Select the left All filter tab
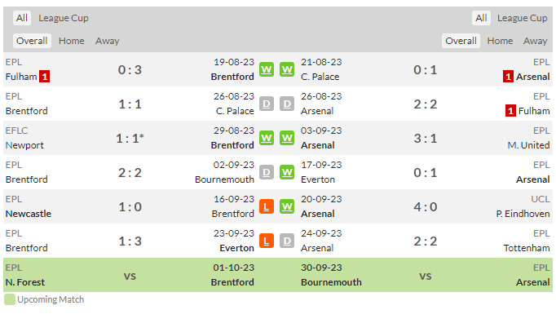556x332 pixels. [22, 18]
